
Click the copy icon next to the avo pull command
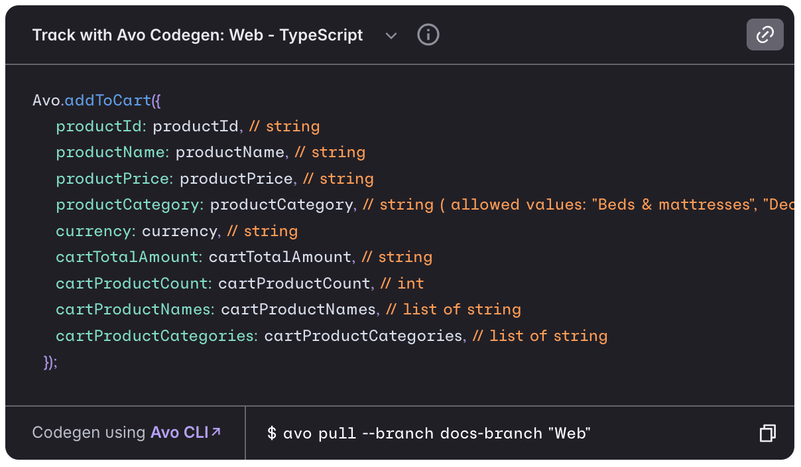pyautogui.click(x=767, y=433)
